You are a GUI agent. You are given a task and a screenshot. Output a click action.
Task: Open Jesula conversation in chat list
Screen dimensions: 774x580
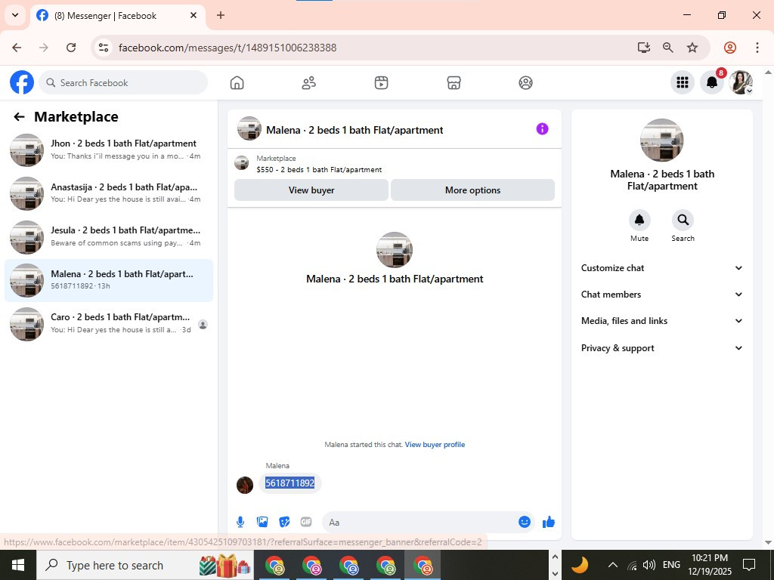point(109,236)
